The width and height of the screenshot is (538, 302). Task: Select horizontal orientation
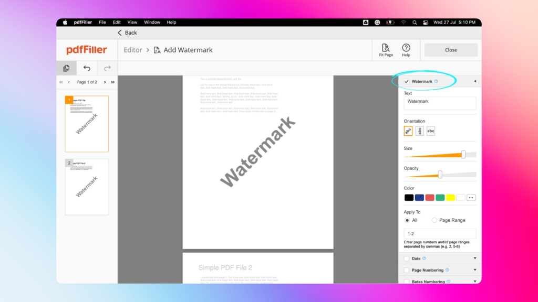431,131
